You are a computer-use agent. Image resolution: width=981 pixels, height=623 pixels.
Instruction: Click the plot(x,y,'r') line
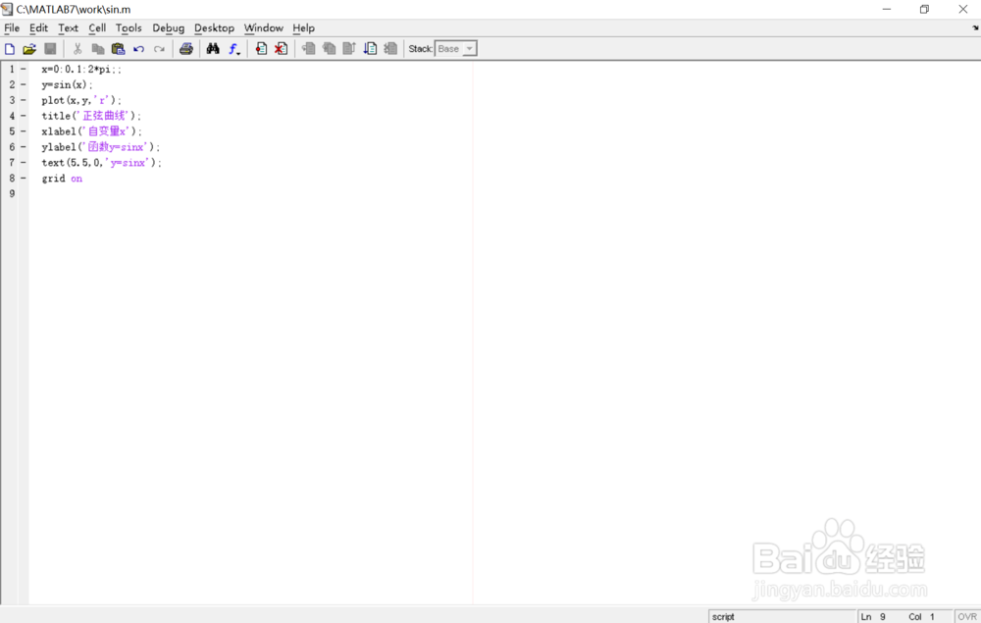81,101
